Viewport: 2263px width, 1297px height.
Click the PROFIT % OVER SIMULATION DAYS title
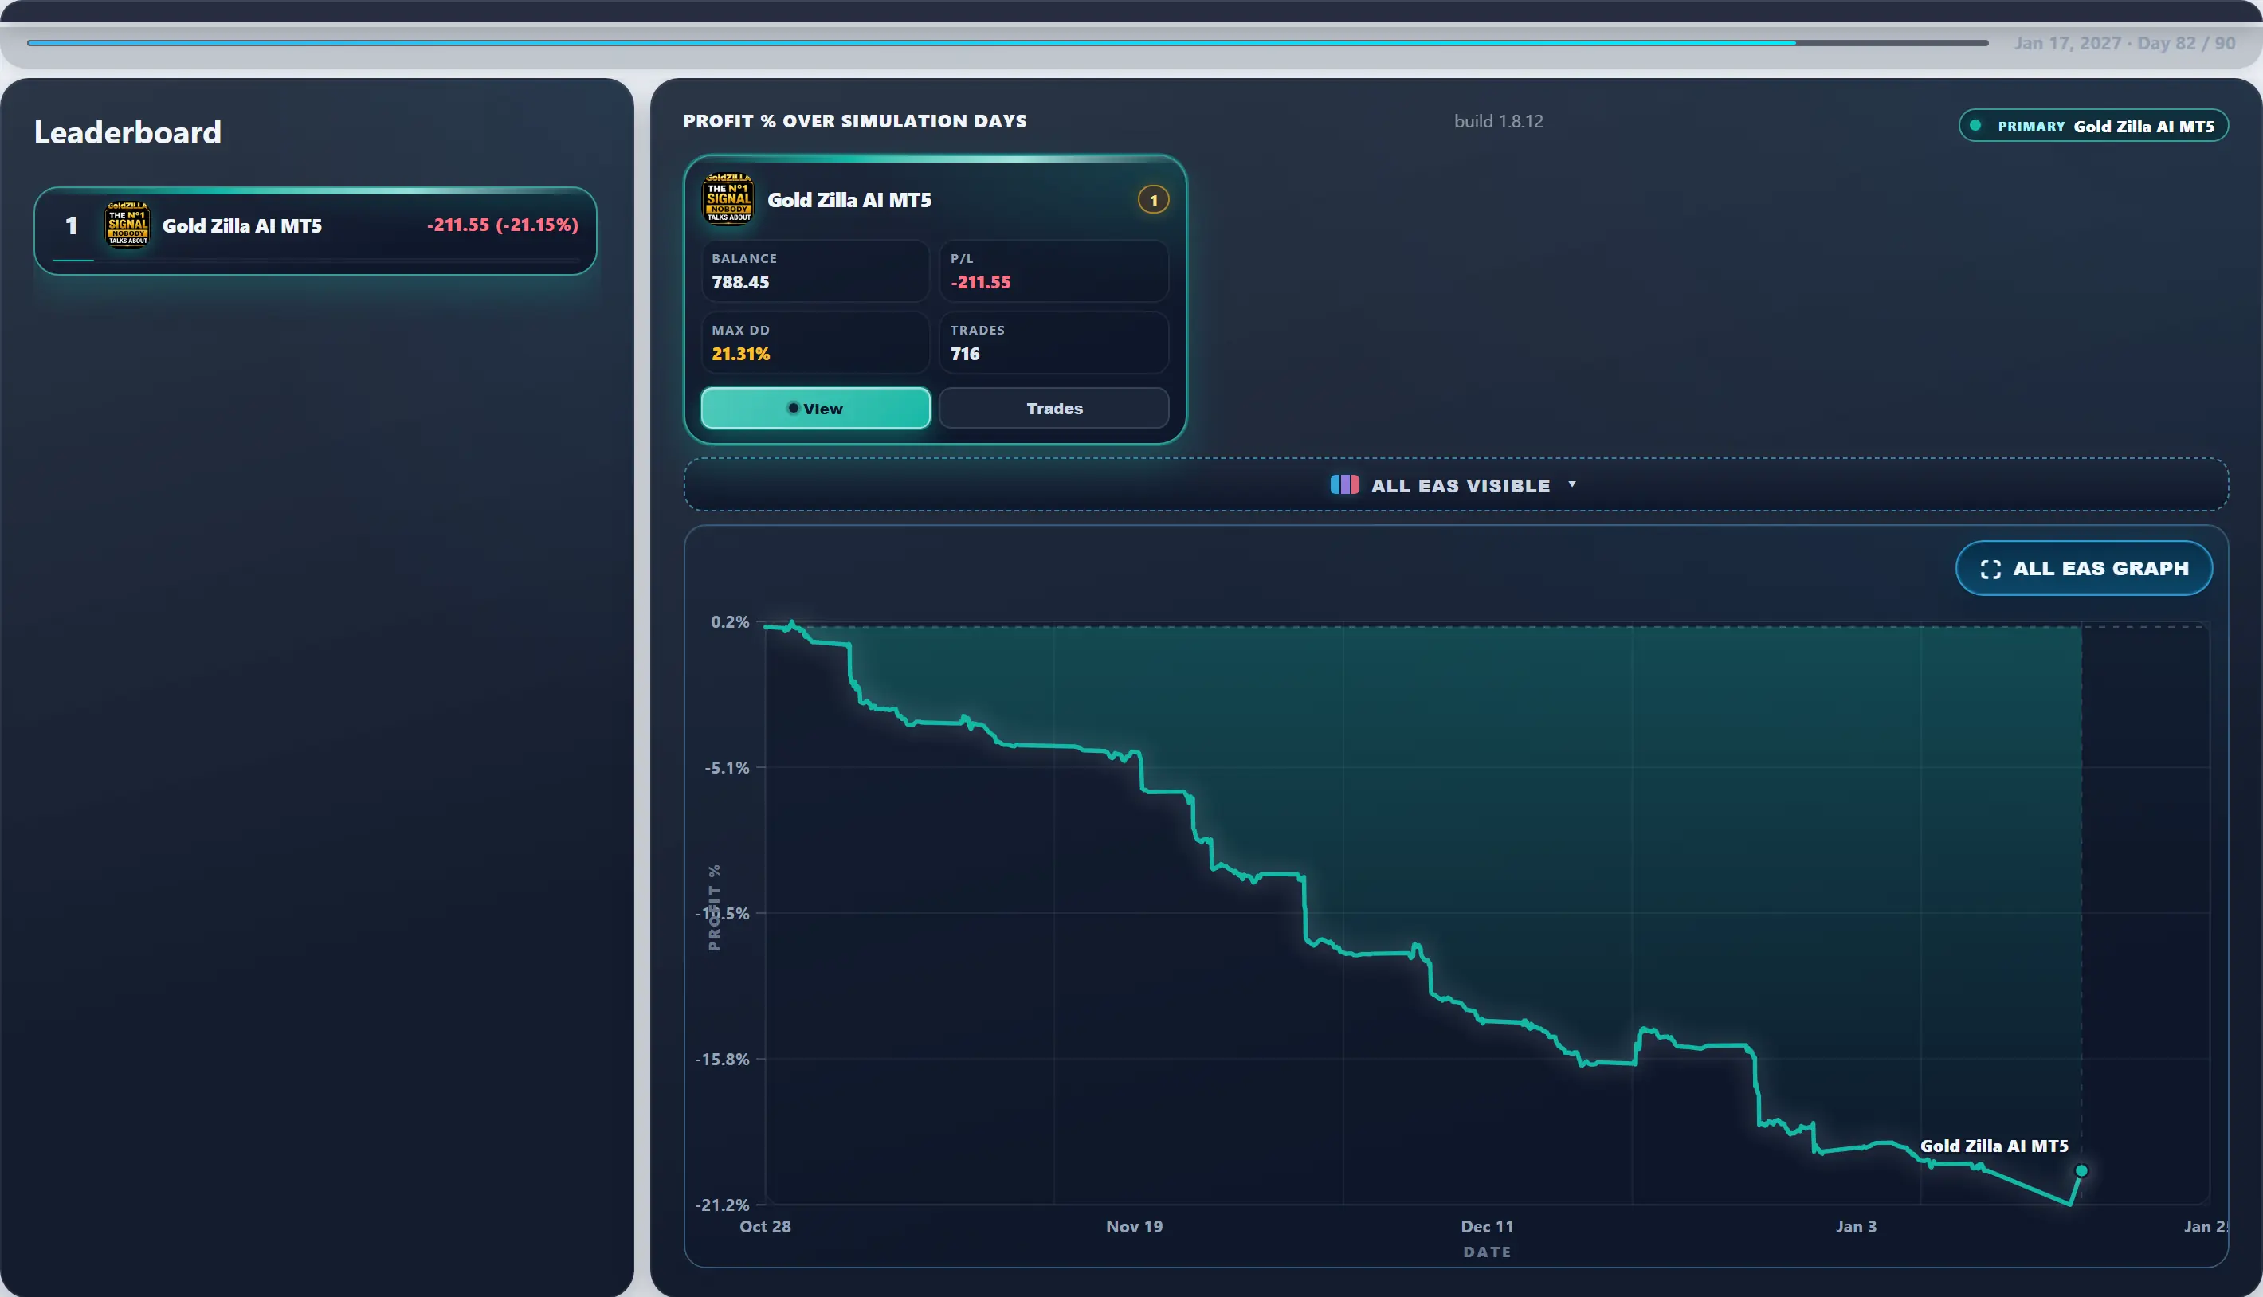854,121
